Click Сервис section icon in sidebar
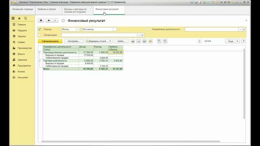260x146 pixels. (14, 42)
